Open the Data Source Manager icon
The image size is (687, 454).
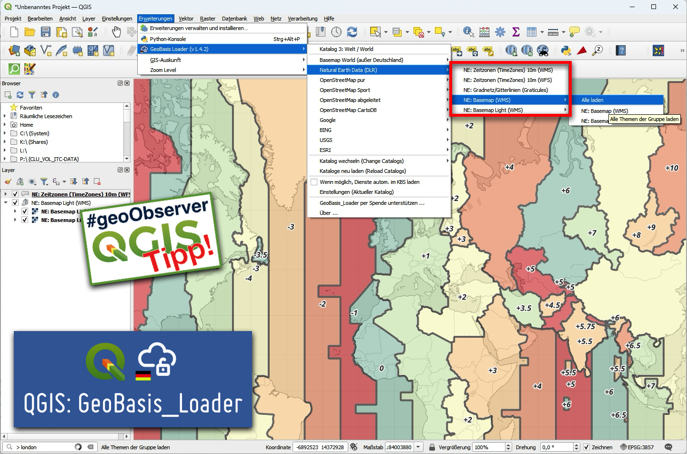pyautogui.click(x=14, y=50)
